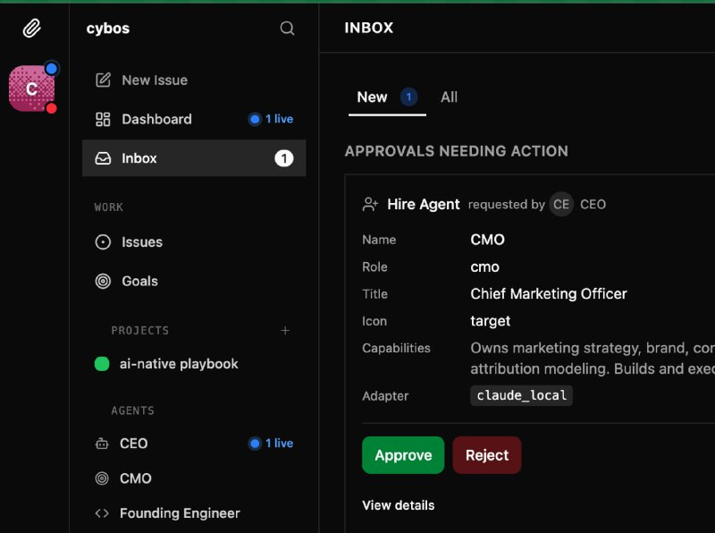Open the Dashboard page
Screen dimensions: 715x533
point(156,119)
